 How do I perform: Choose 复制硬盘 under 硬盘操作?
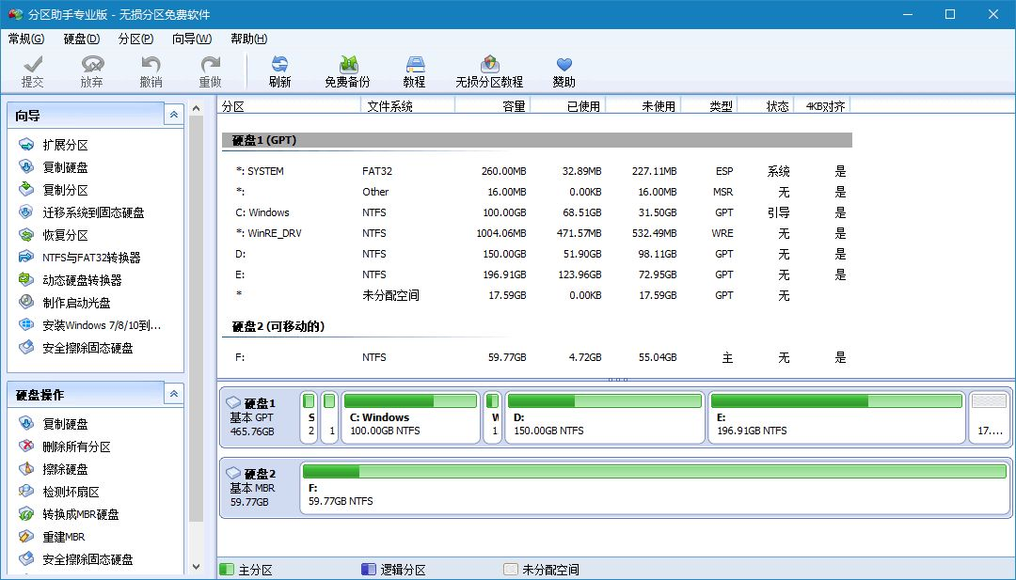point(55,424)
